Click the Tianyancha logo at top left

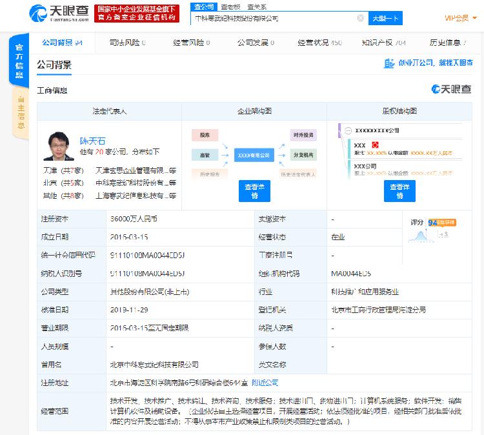click(x=59, y=14)
